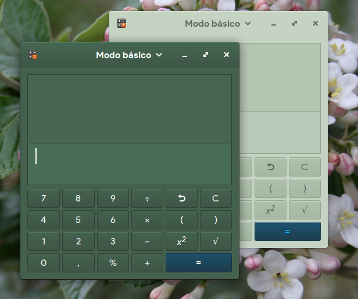358x299 pixels.
Task: Click the history display area on the light calculator
Action: (280, 78)
